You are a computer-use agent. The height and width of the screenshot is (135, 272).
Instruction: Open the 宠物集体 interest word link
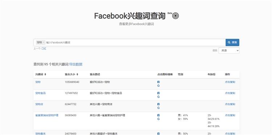click(x=40, y=134)
